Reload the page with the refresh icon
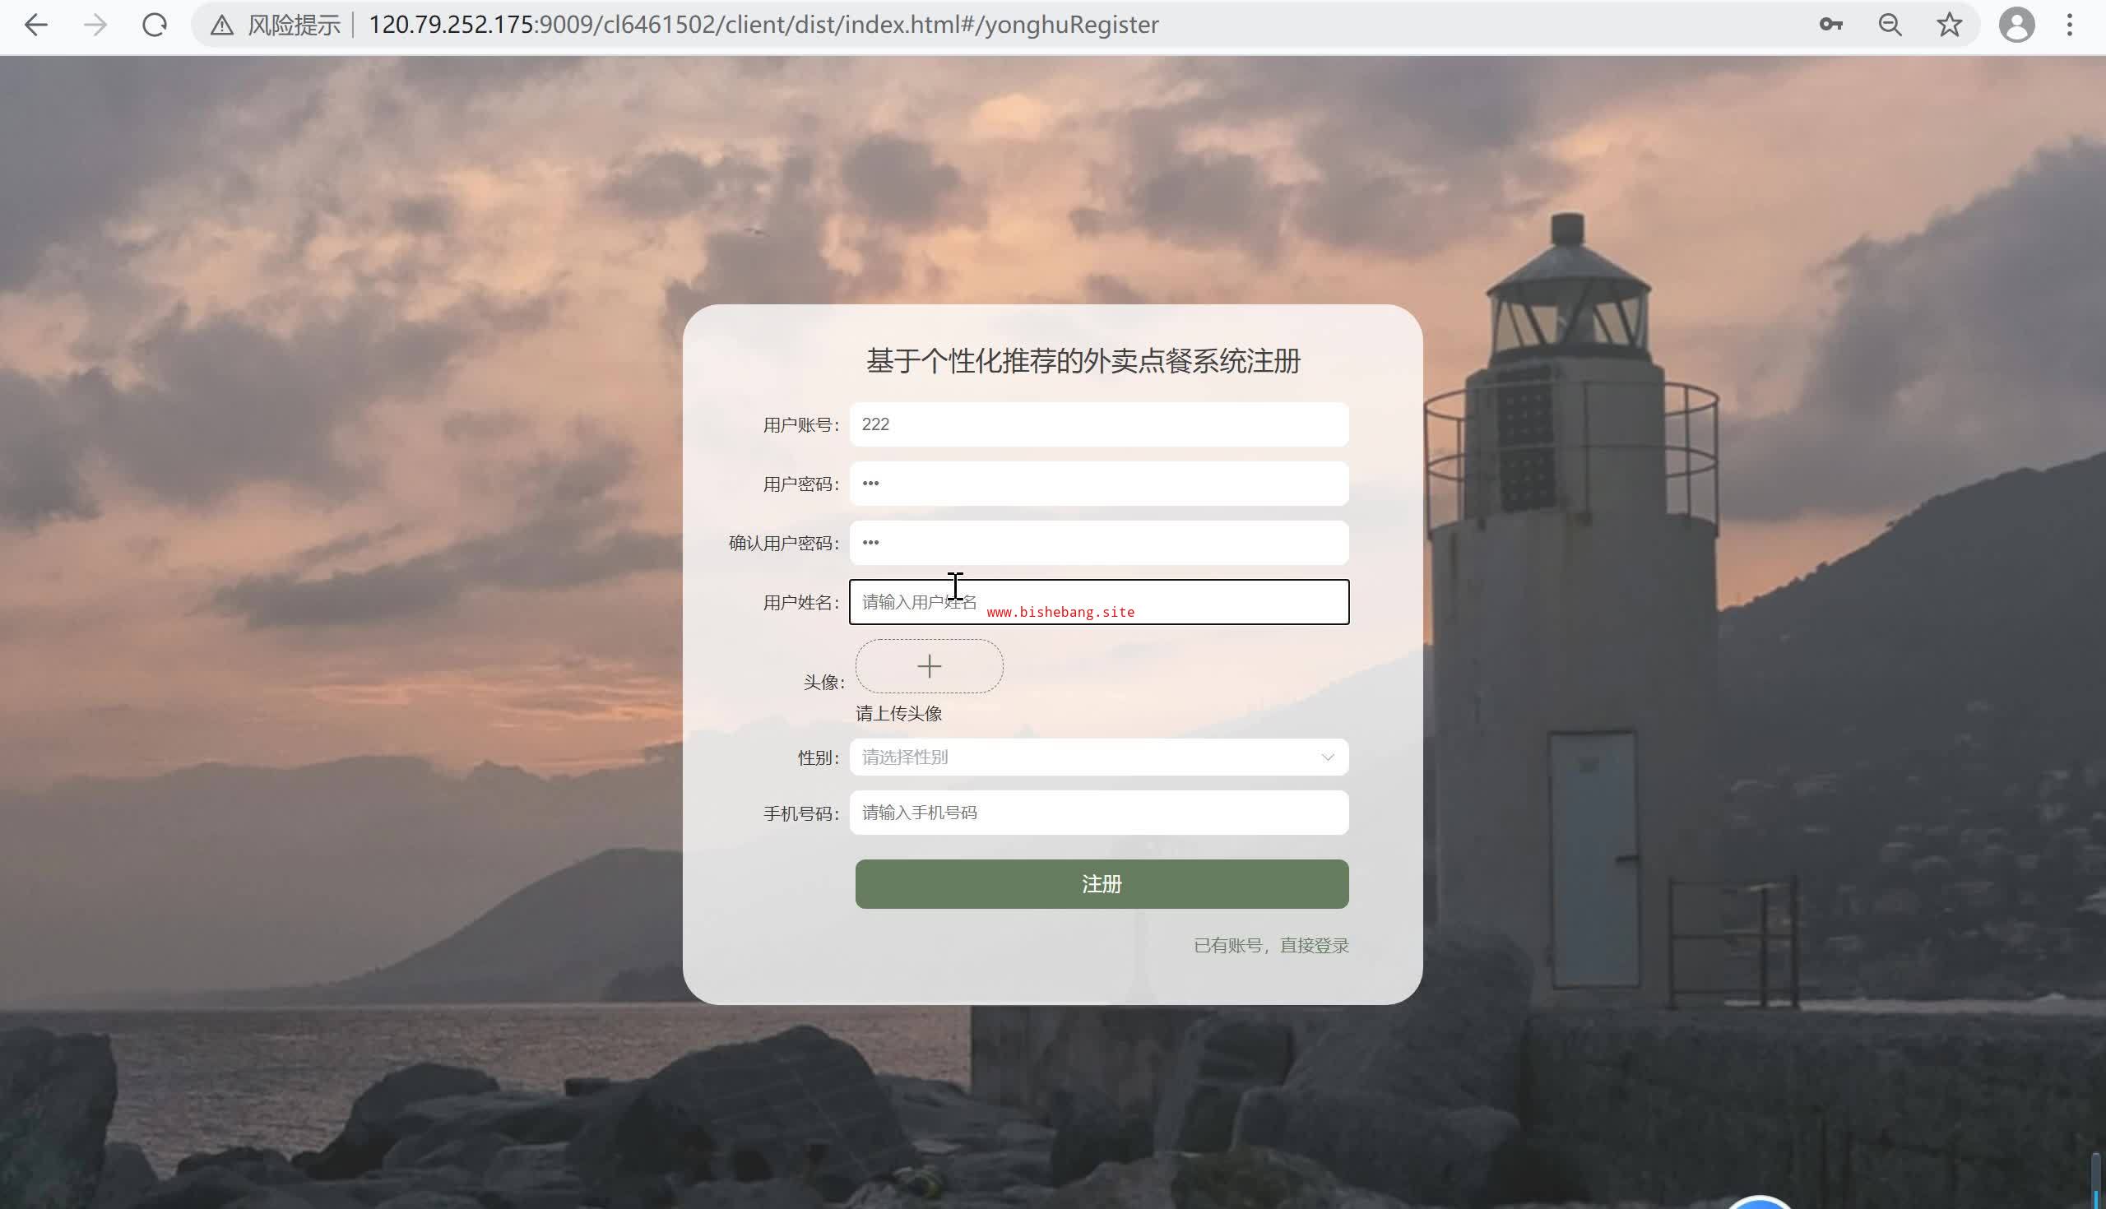Viewport: 2106px width, 1209px height. click(155, 25)
